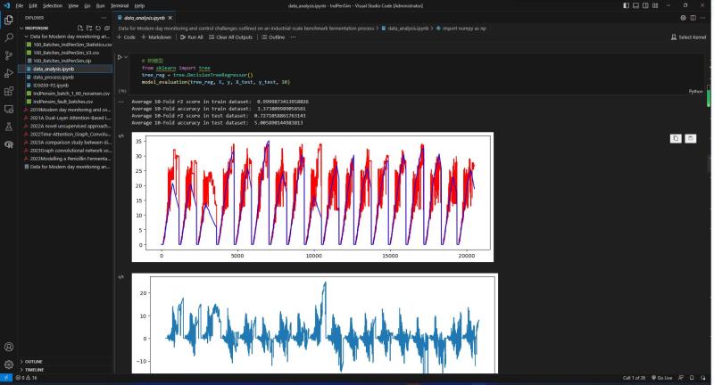
Task: Open cell output more actions ellipsis
Action: pyautogui.click(x=120, y=102)
